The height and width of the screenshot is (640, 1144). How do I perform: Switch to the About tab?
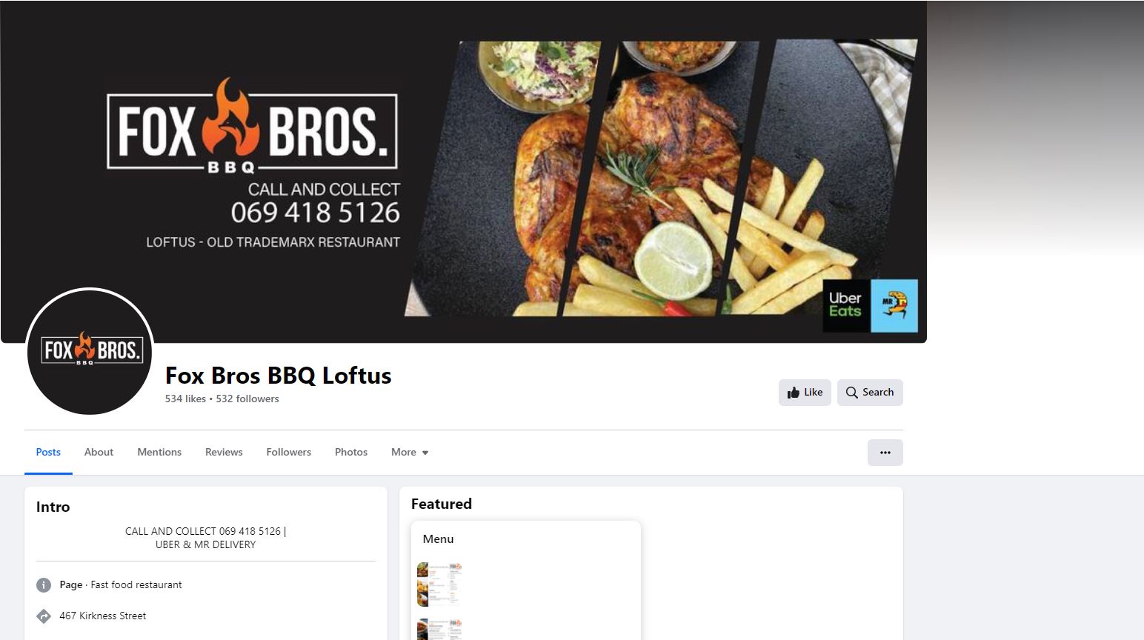point(99,452)
